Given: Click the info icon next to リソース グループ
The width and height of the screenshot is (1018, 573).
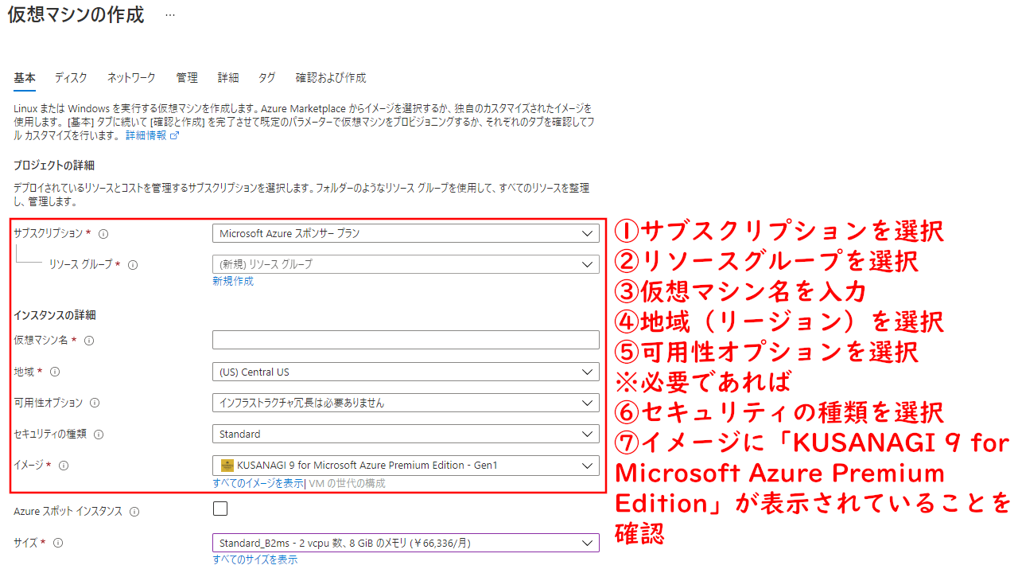Looking at the screenshot, I should (x=133, y=265).
